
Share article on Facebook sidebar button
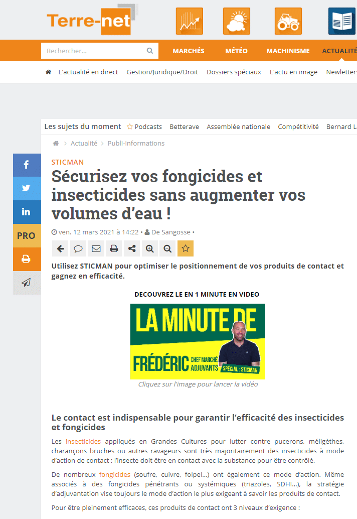click(x=27, y=165)
